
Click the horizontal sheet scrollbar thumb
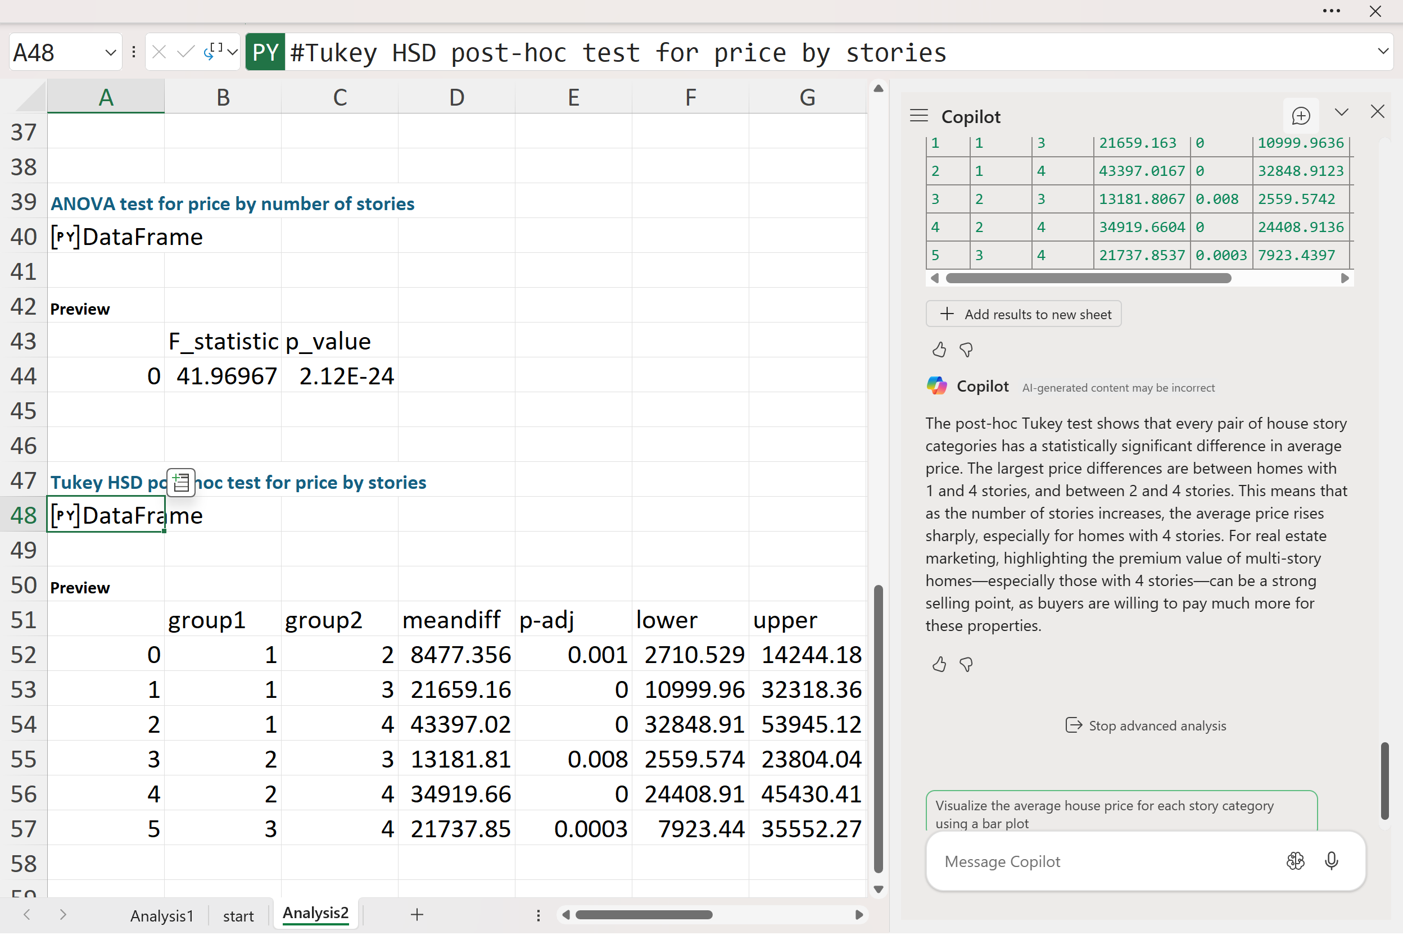643,915
